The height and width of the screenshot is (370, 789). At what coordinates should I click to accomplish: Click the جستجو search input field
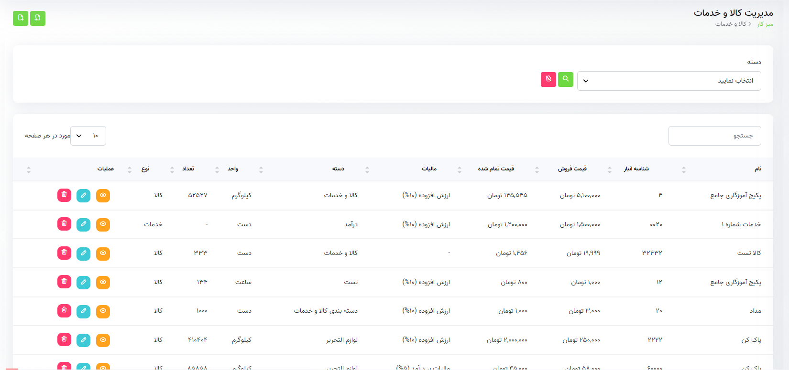(714, 136)
